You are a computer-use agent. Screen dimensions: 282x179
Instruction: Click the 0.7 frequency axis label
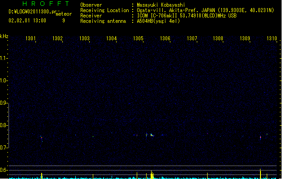click(x=3, y=148)
